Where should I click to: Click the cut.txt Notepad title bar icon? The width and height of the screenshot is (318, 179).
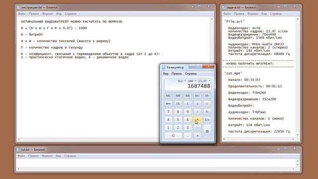18,150
